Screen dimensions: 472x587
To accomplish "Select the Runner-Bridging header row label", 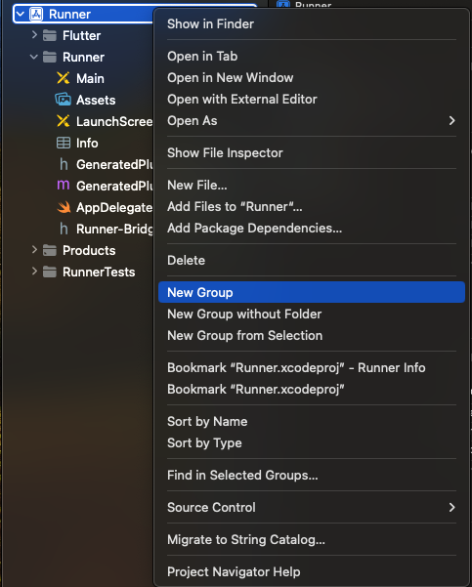I will point(114,229).
